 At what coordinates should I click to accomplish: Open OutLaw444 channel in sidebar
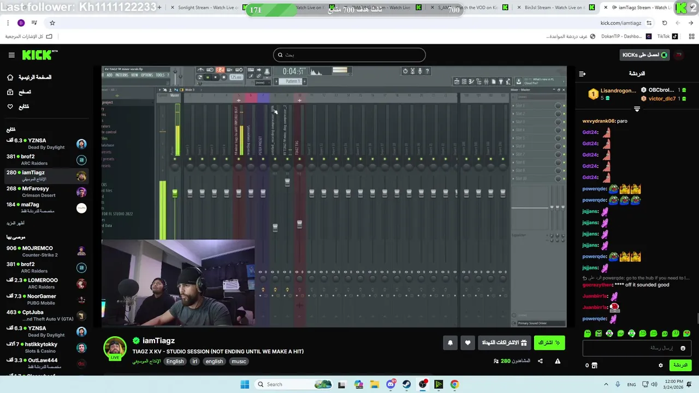coord(46,364)
